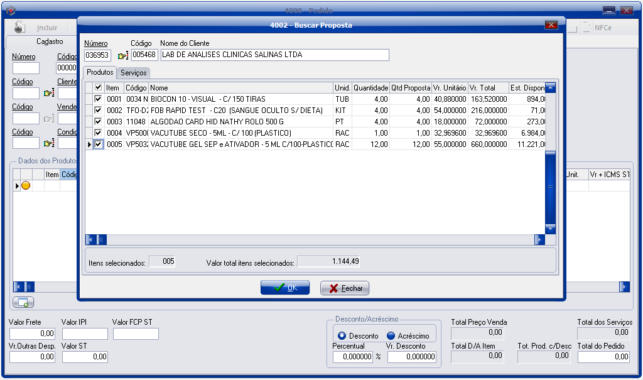Click the proposal lookup hand icon beside Número
This screenshot has height=380, width=643.
click(x=122, y=55)
